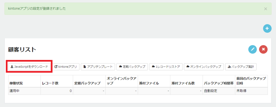
Task: Click the external-link icon on kintoneアプリ
Action: 56,67
